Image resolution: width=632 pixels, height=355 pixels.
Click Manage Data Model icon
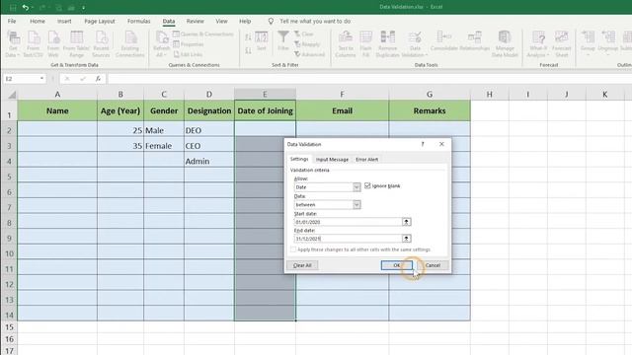[x=505, y=43]
